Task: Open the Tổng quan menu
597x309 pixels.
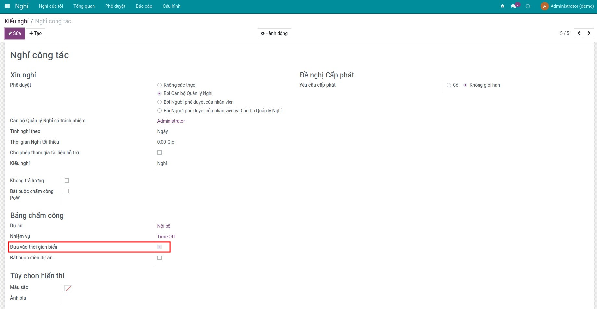Action: point(84,6)
